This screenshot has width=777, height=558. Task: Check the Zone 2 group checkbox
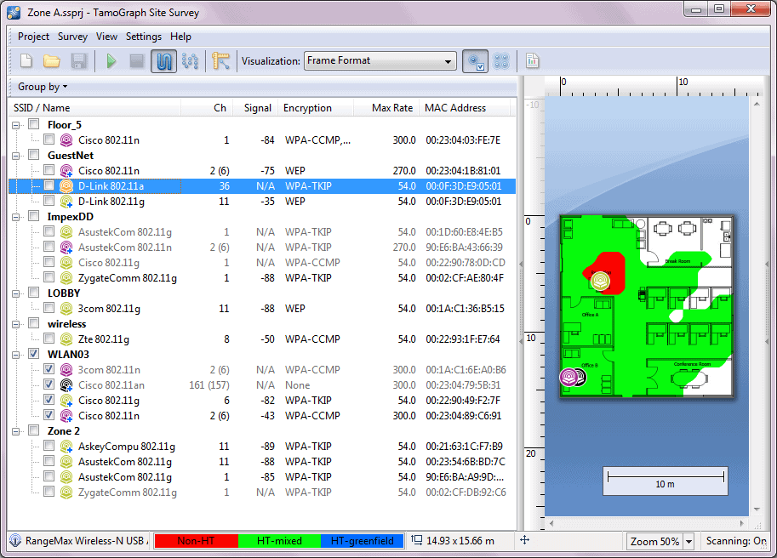point(34,430)
